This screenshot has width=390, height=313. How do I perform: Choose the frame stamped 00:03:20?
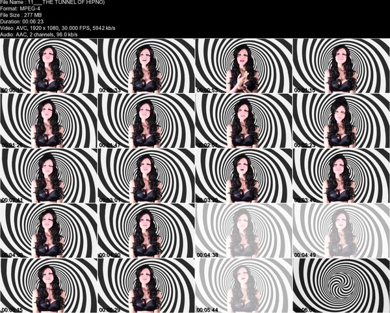pyautogui.click(x=244, y=175)
